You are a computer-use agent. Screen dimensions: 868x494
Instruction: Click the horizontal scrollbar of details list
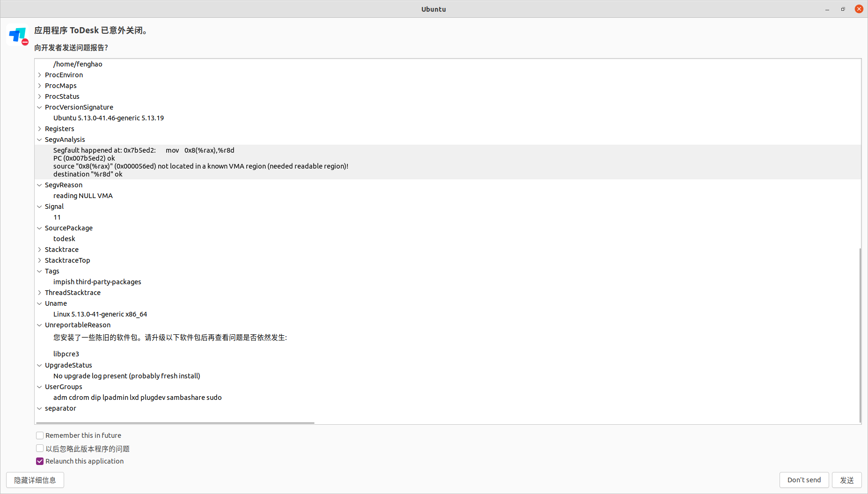point(175,423)
